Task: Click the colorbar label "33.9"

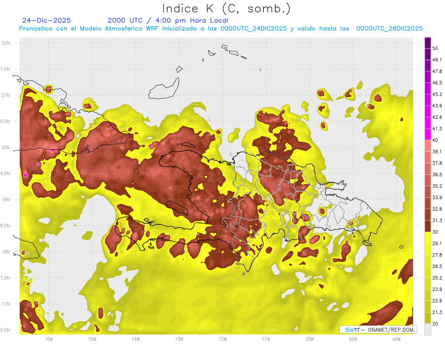Action: (437, 197)
